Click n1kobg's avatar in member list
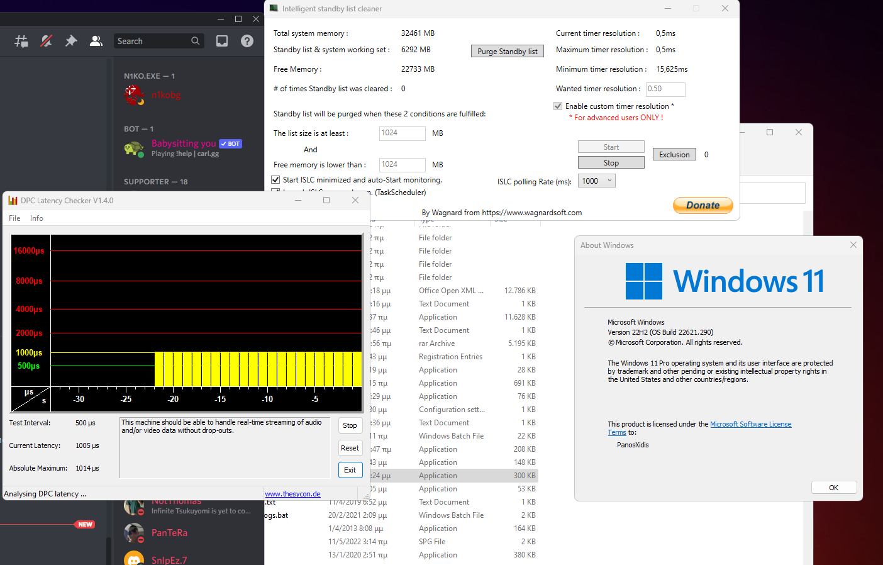 133,95
